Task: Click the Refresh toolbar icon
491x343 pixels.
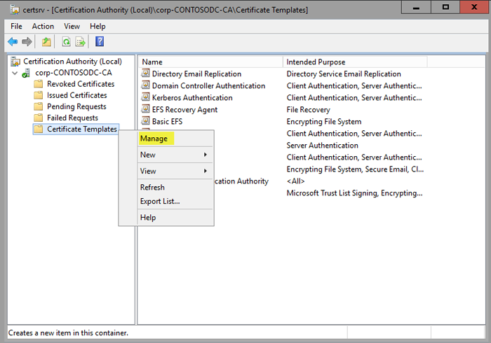Action: pyautogui.click(x=66, y=42)
